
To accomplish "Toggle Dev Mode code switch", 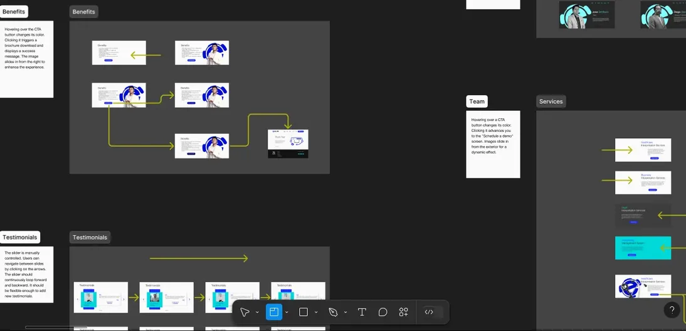I will pos(429,312).
